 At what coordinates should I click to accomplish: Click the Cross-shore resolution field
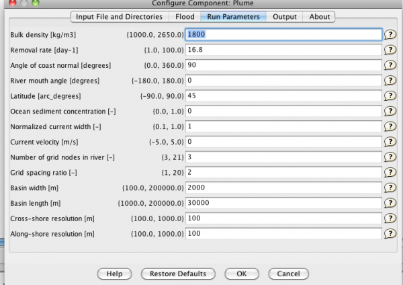[283, 218]
